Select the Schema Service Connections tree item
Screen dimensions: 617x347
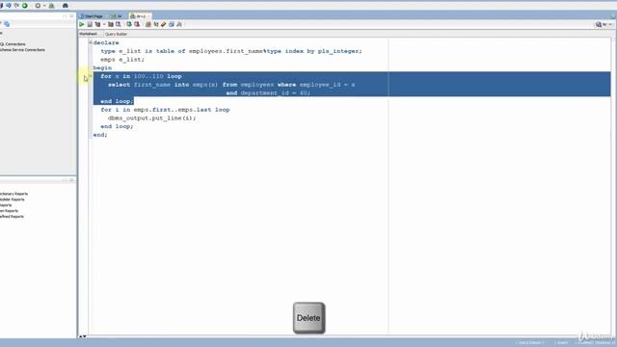tap(22, 50)
